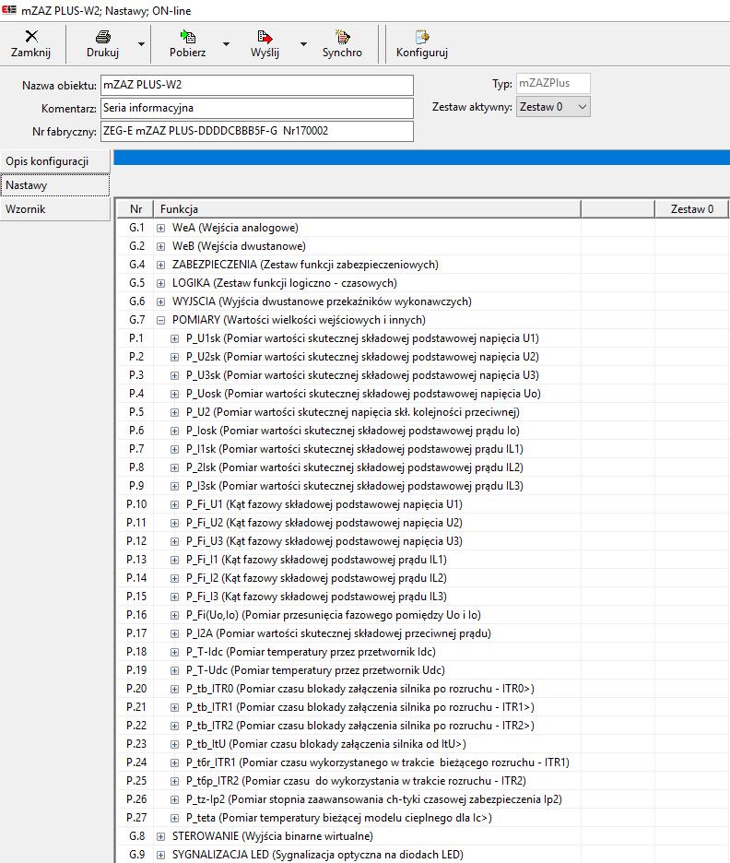Expand P.5 P_U2 measurement
The height and width of the screenshot is (863, 730).
coord(174,412)
